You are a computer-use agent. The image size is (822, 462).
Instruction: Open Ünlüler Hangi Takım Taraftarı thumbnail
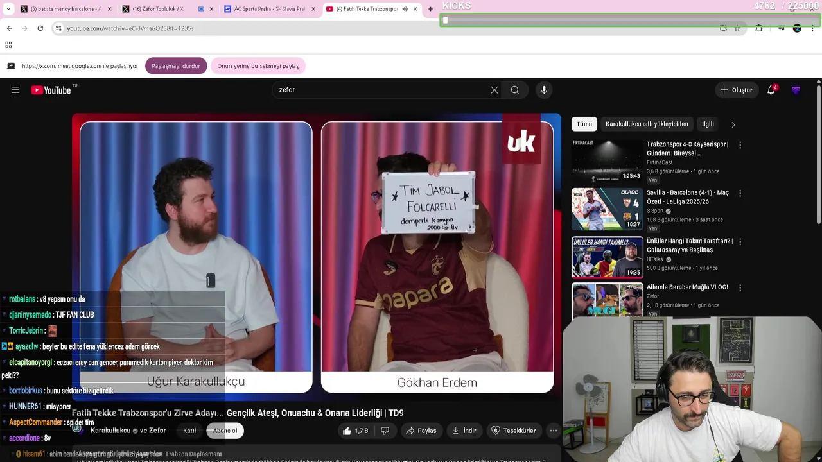point(607,257)
